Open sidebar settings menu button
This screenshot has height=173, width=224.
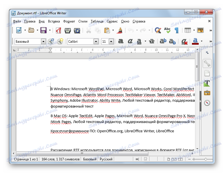[207, 53]
